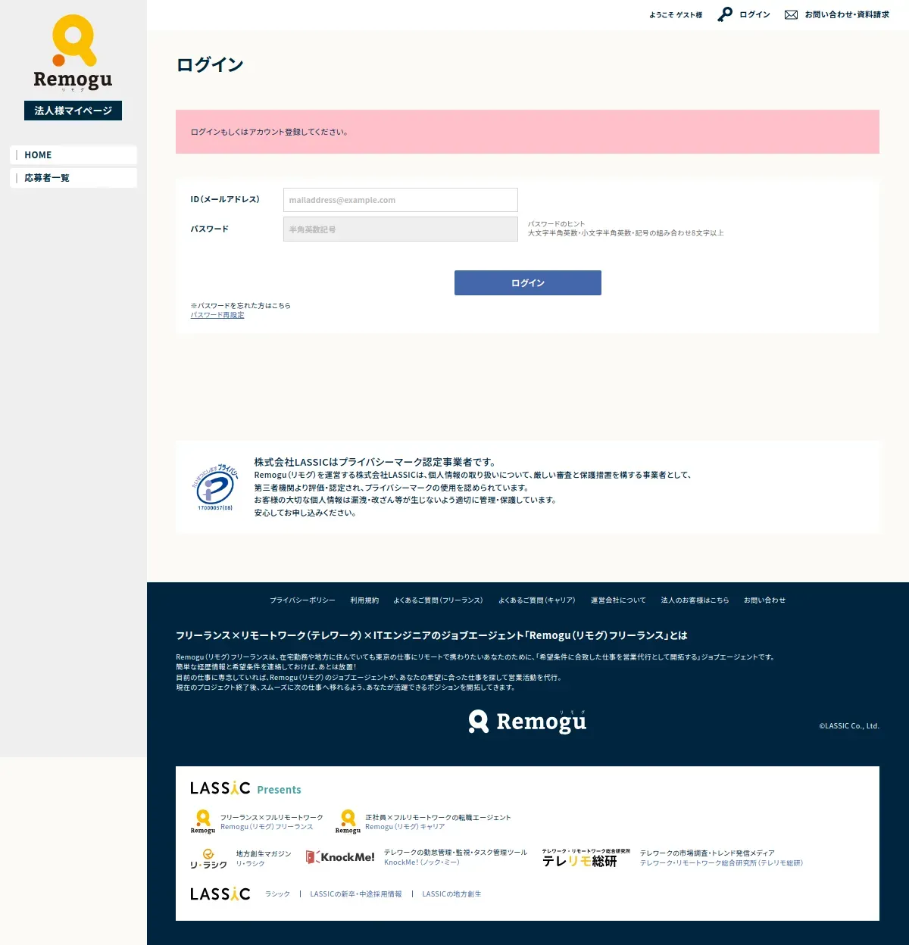Screen dimensions: 909x945
Task: Click the white Remogu logo in footer
Action: 527,722
